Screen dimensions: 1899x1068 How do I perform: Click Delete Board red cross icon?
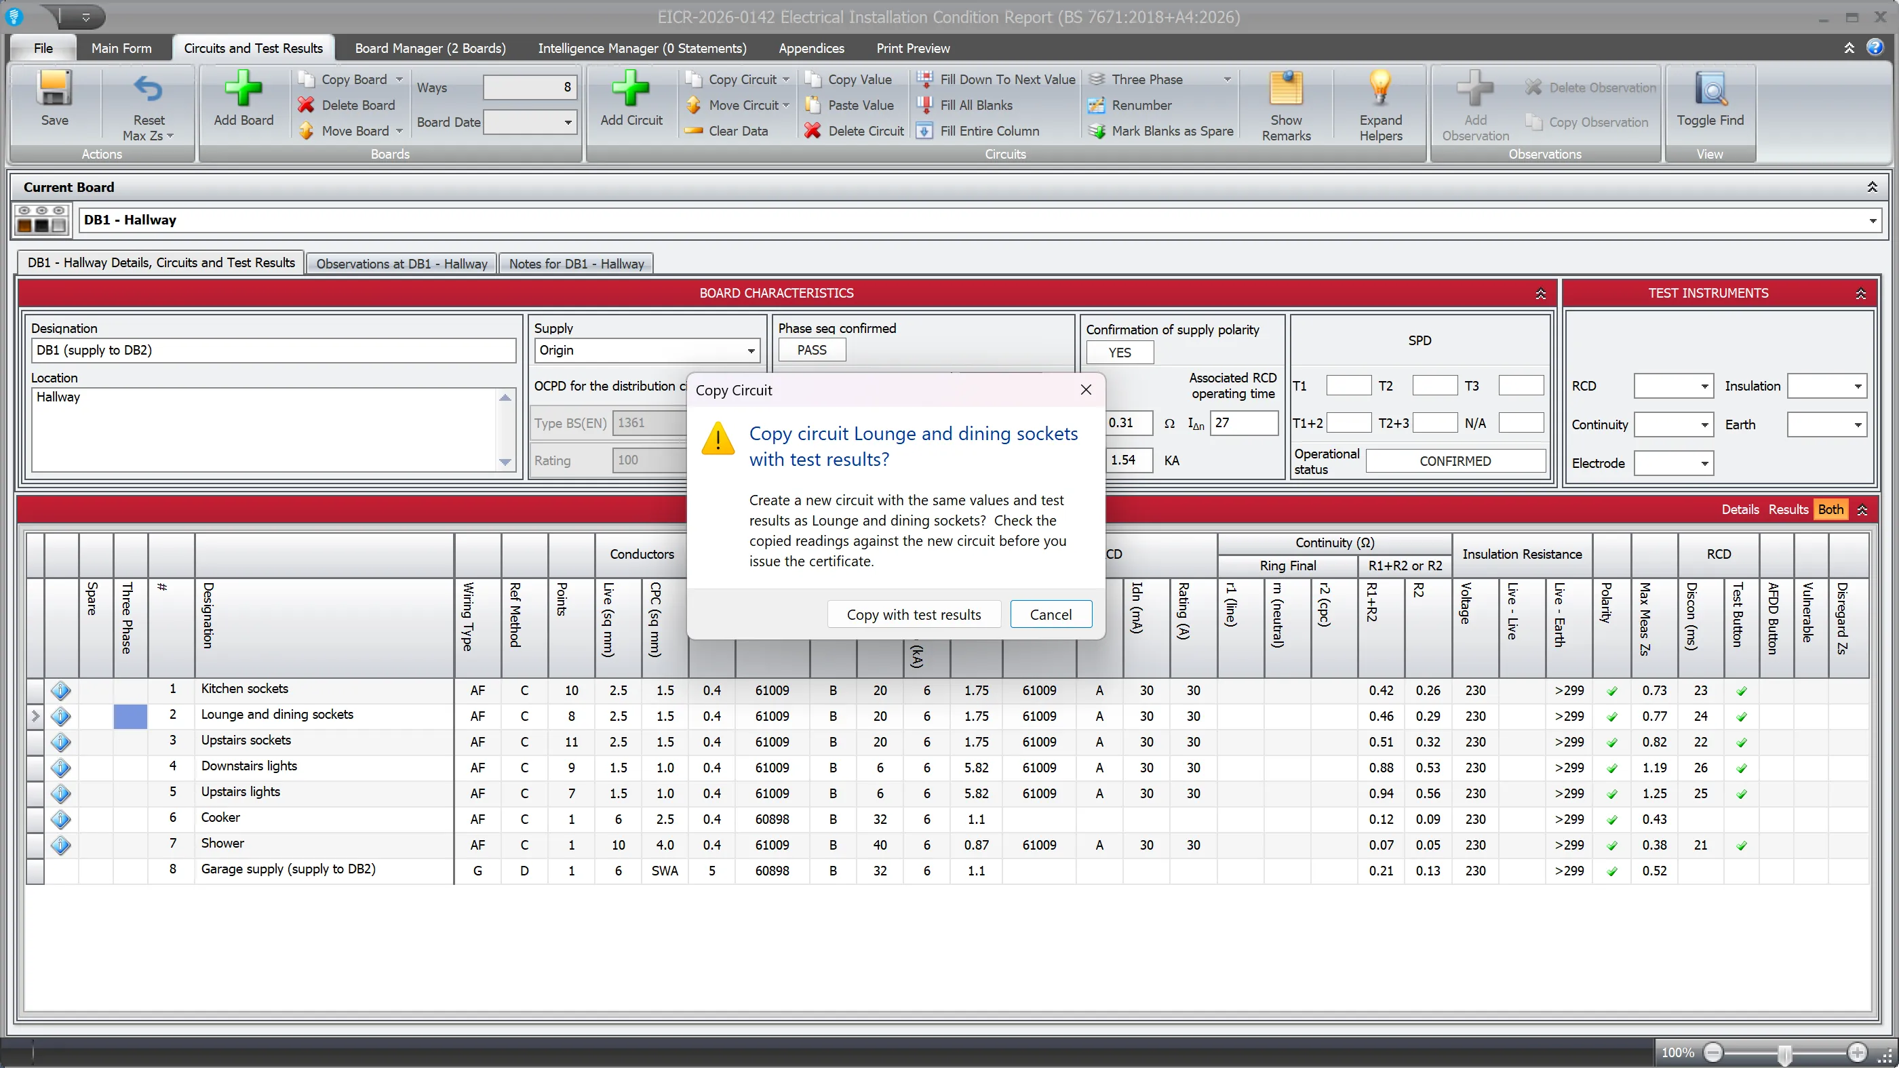[x=306, y=104]
